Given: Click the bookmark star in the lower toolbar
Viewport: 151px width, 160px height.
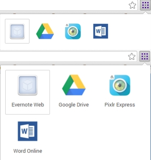Looking at the screenshot, I should coord(132,57).
